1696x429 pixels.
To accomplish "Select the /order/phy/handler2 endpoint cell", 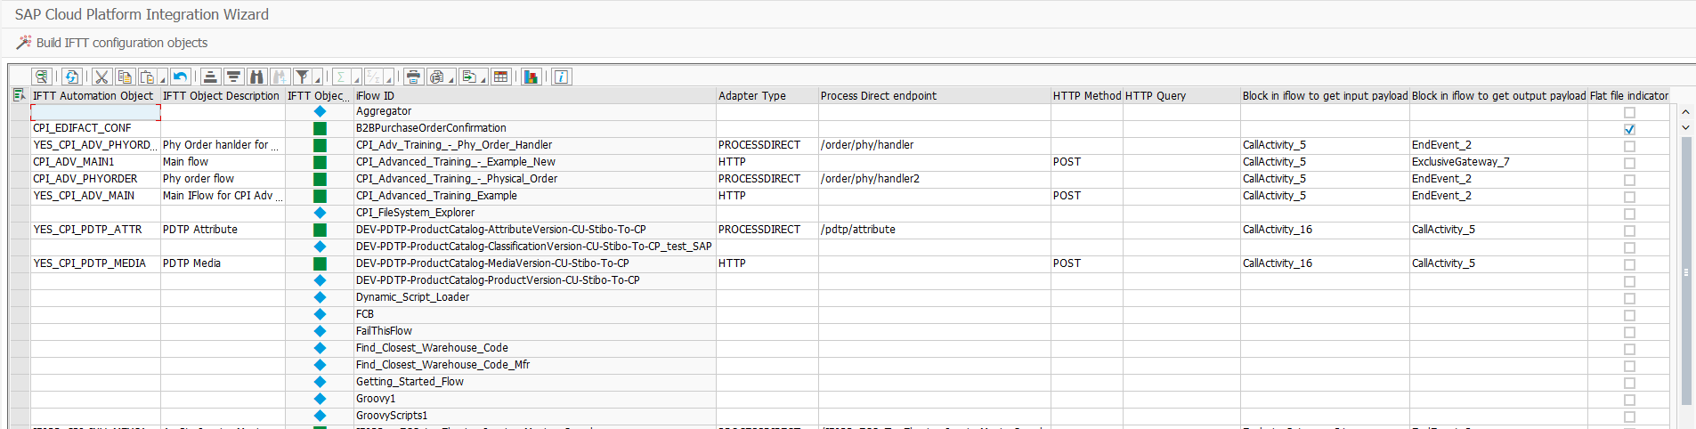I will [x=935, y=179].
